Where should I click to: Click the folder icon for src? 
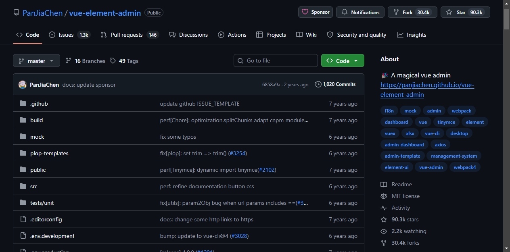click(23, 186)
